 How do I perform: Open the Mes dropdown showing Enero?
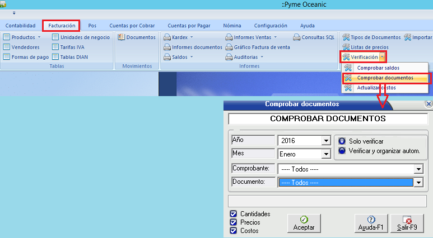point(326,154)
